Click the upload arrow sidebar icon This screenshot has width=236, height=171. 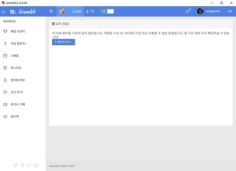[5, 43]
